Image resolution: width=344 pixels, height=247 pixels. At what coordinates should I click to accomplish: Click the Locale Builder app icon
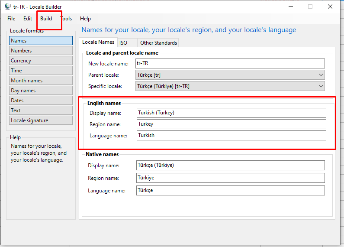click(x=8, y=7)
